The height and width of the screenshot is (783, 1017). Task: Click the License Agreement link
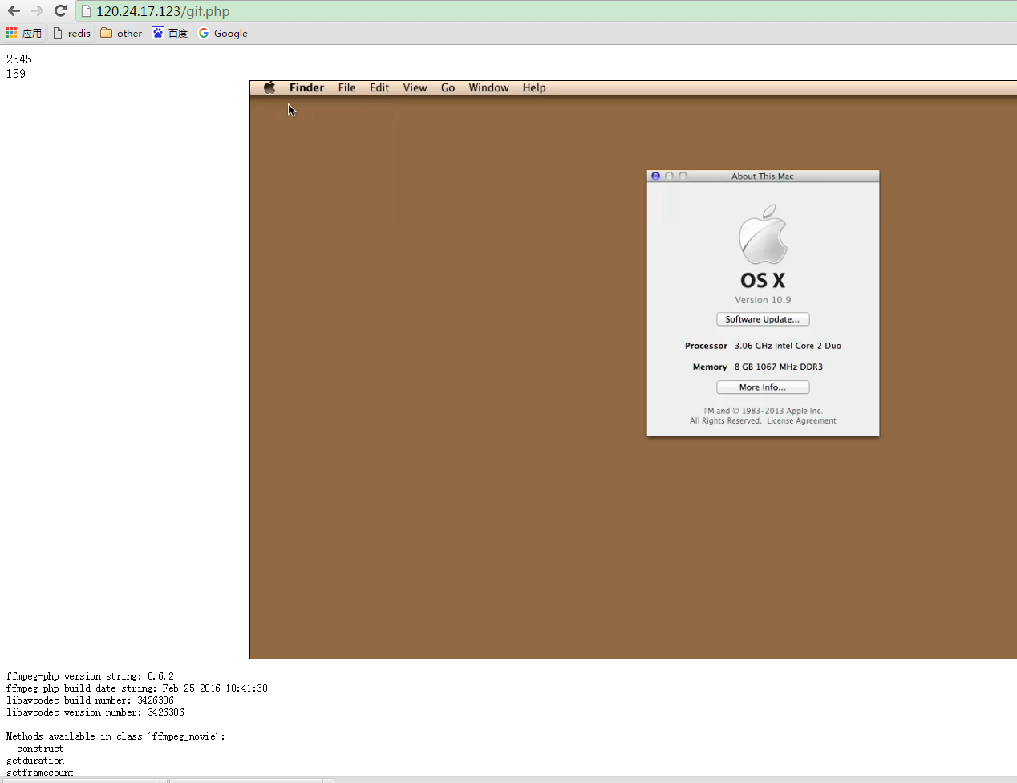point(800,421)
